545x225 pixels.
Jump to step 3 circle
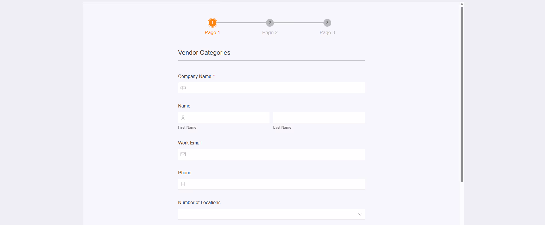(327, 23)
